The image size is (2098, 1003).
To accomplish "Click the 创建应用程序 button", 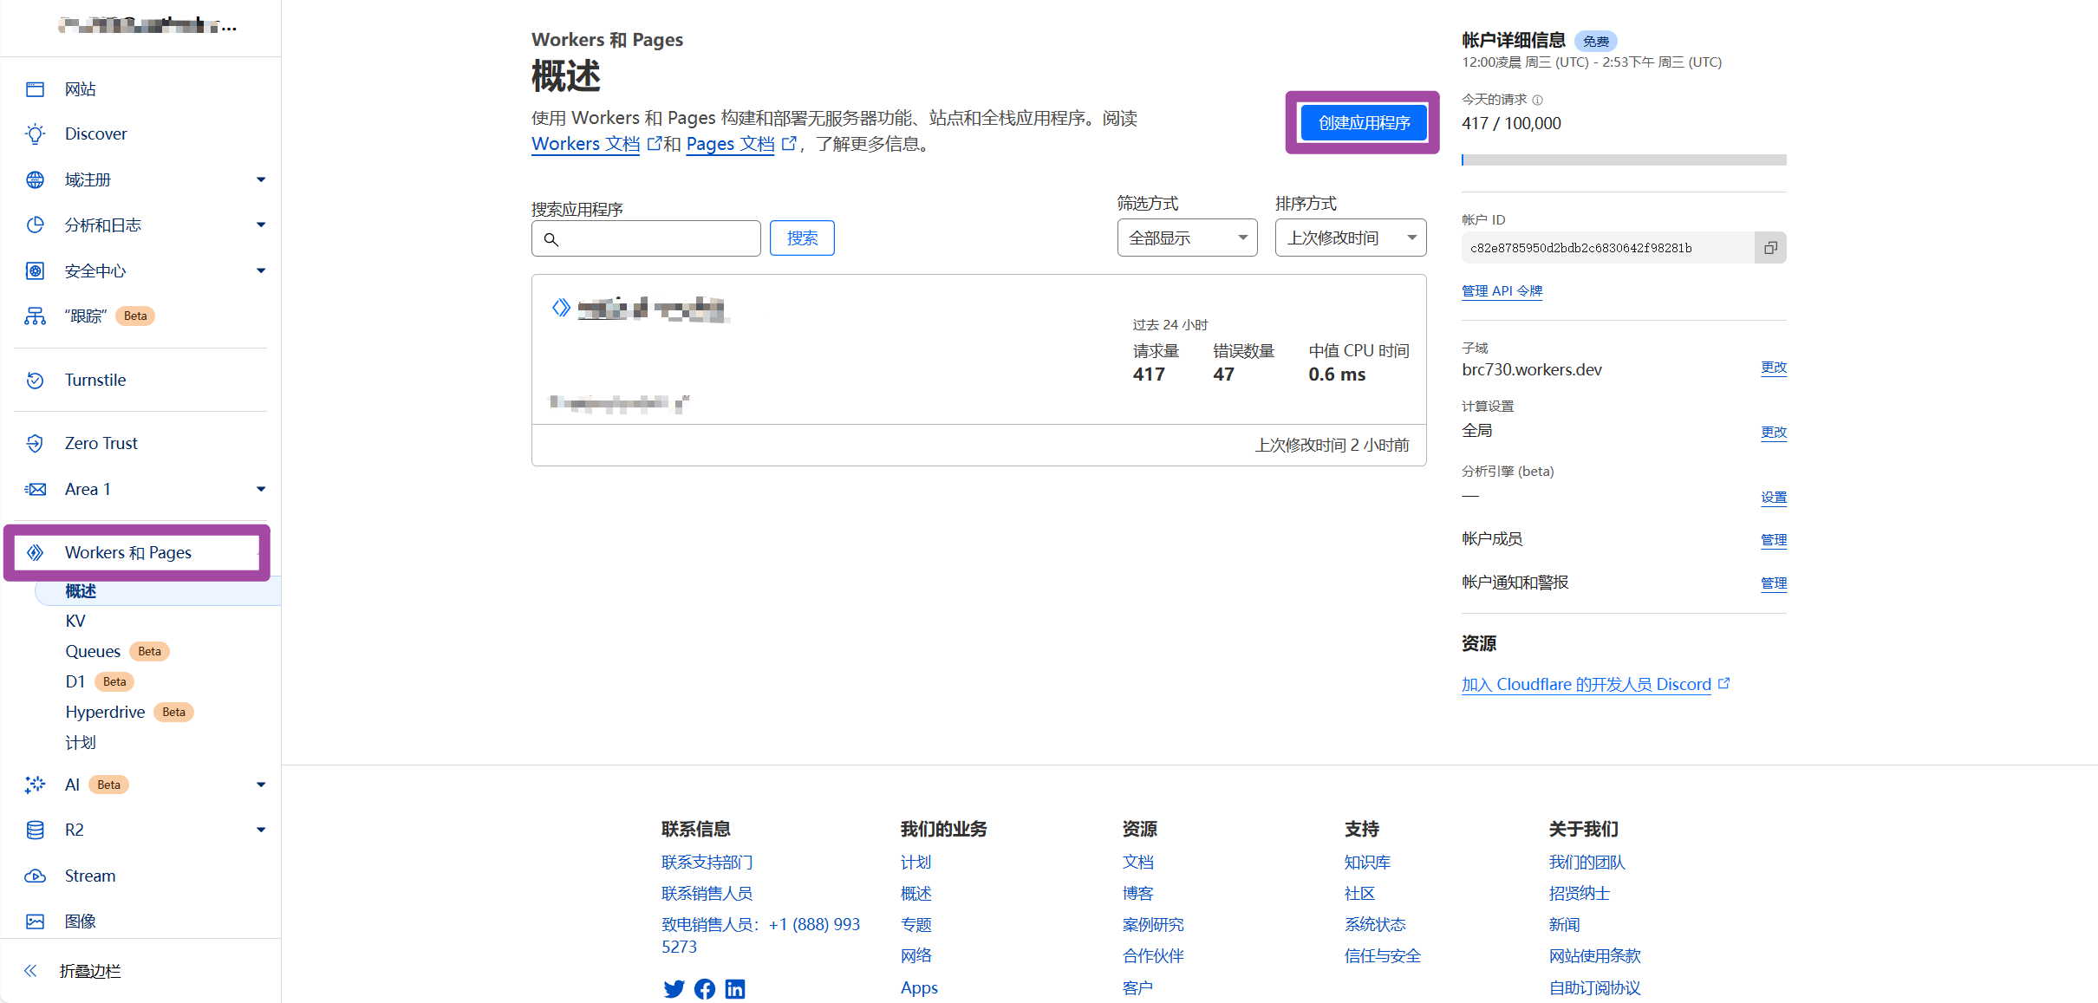I will (x=1364, y=122).
